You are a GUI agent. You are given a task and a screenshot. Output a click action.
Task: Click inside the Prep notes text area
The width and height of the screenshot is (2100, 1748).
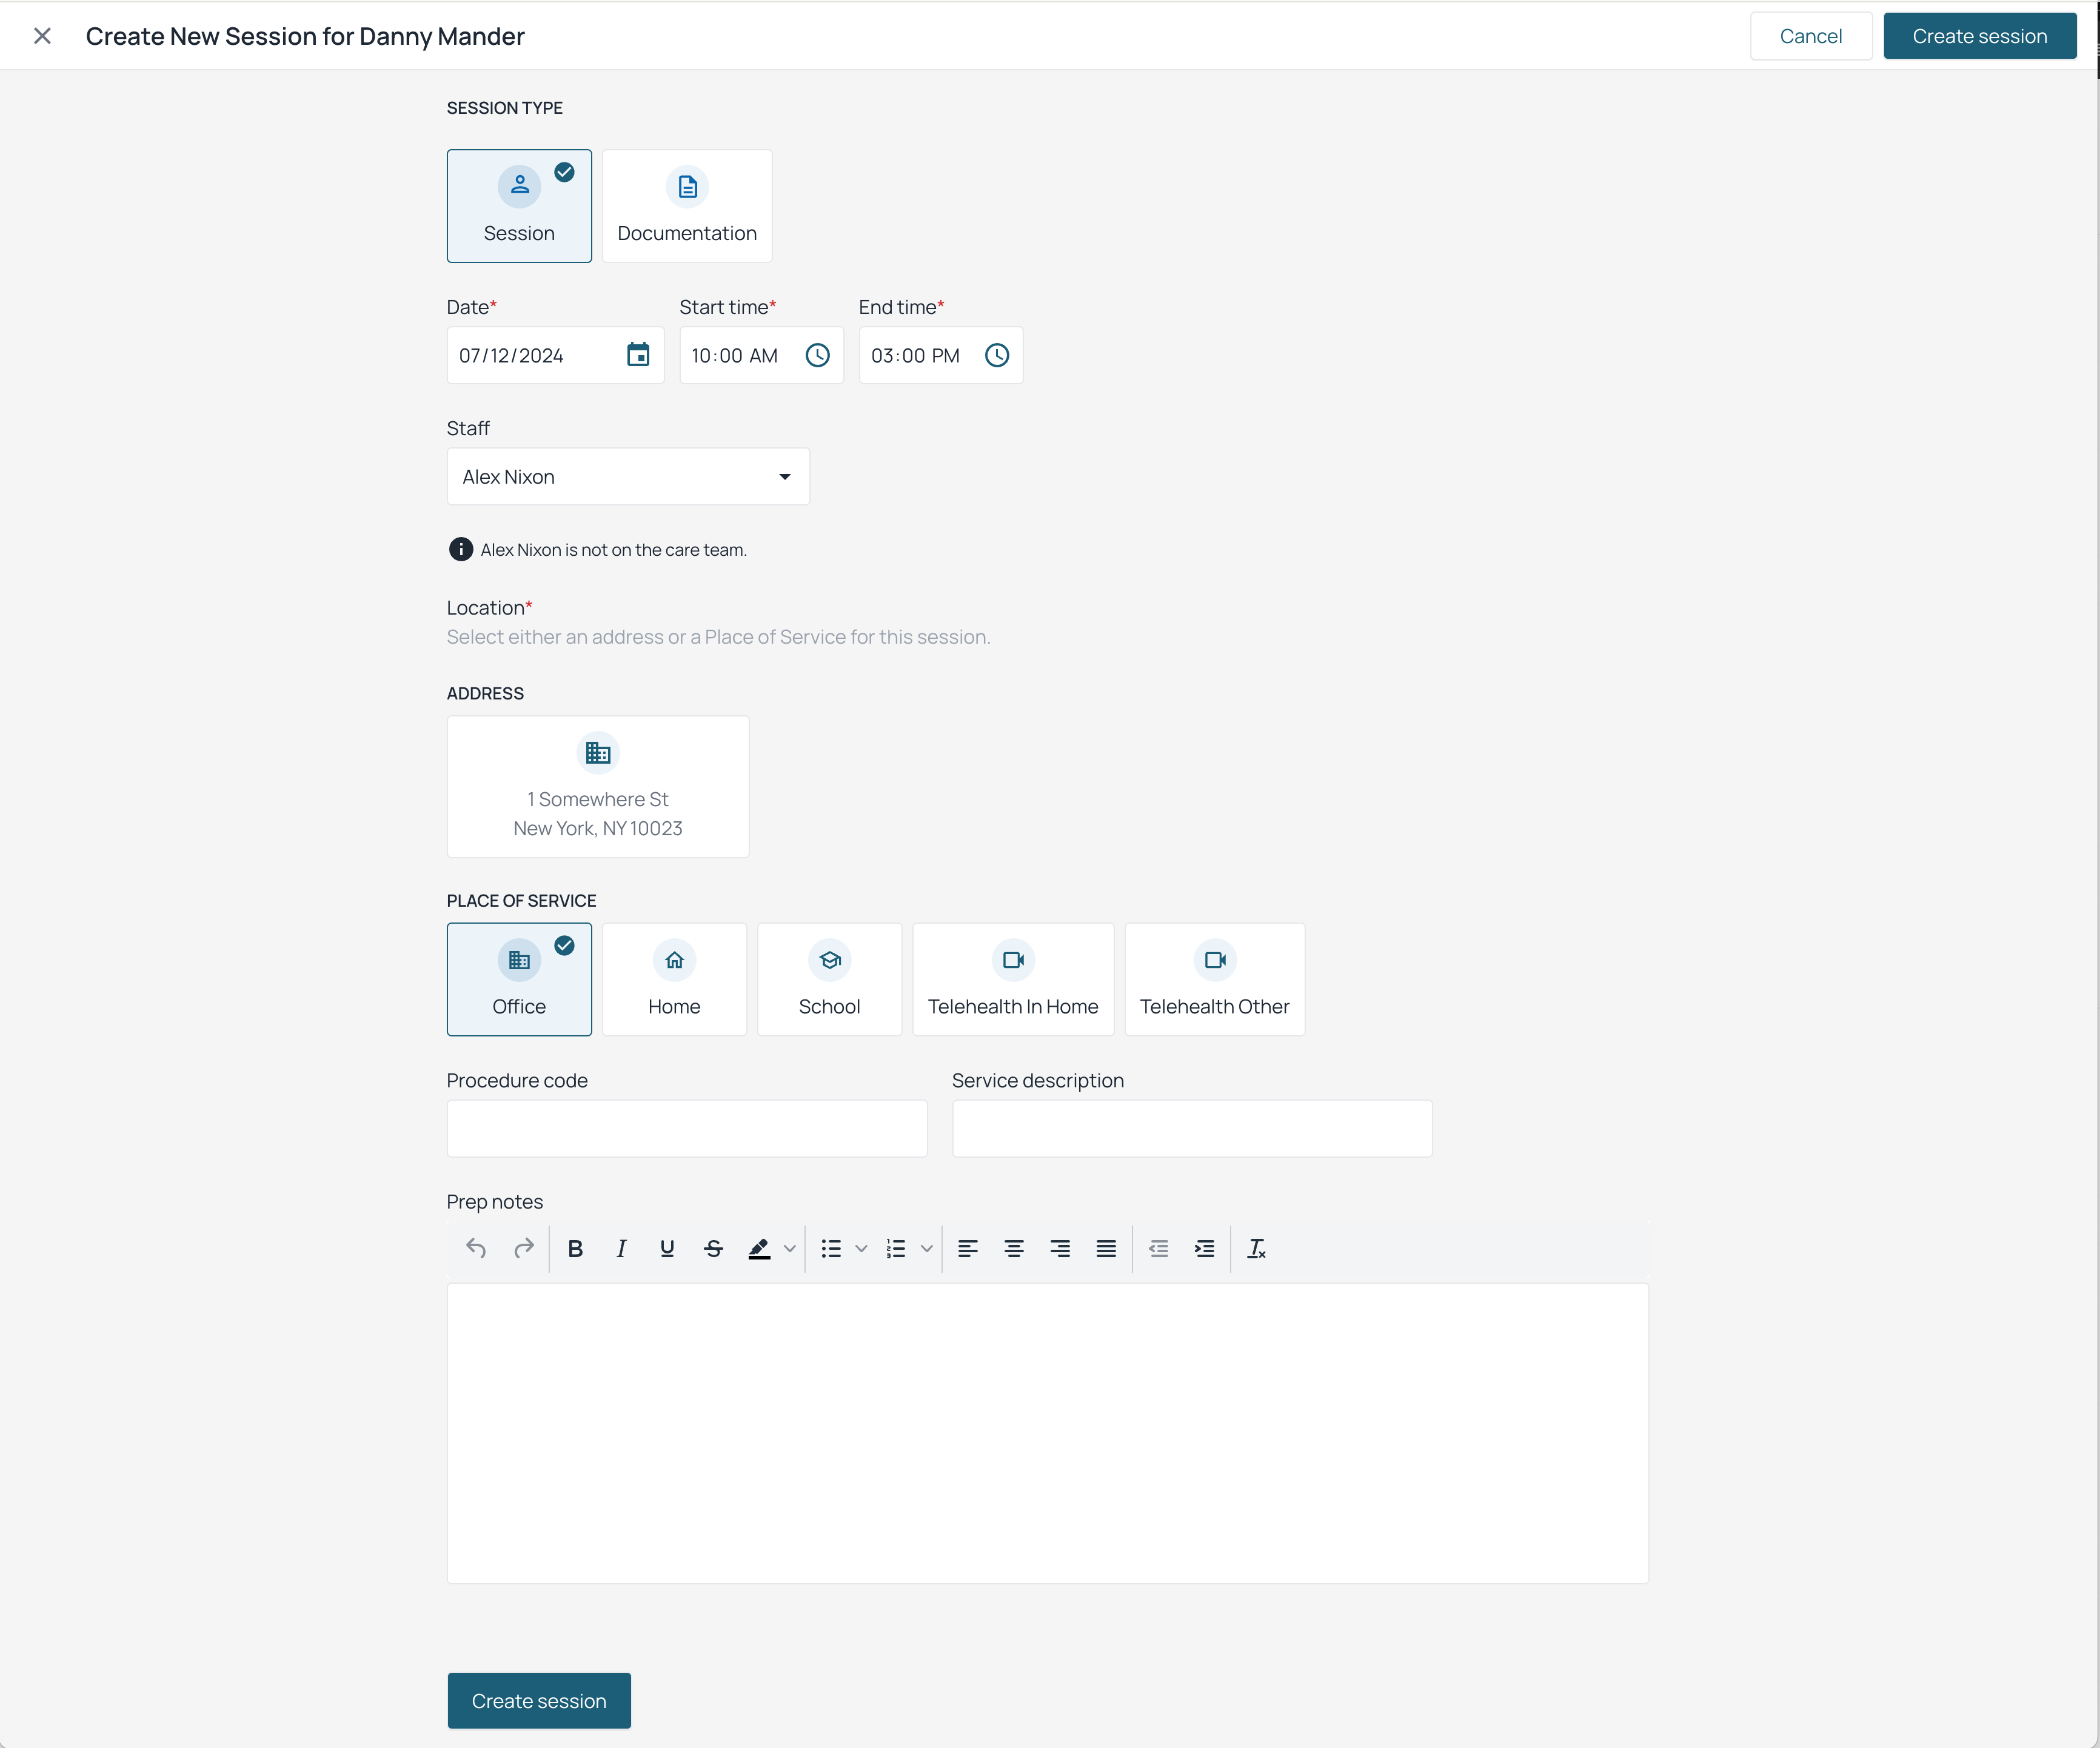1047,1433
